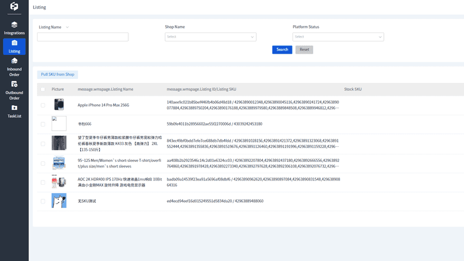464x261 pixels.
Task: Open the TaskList folder icon
Action: tap(14, 108)
